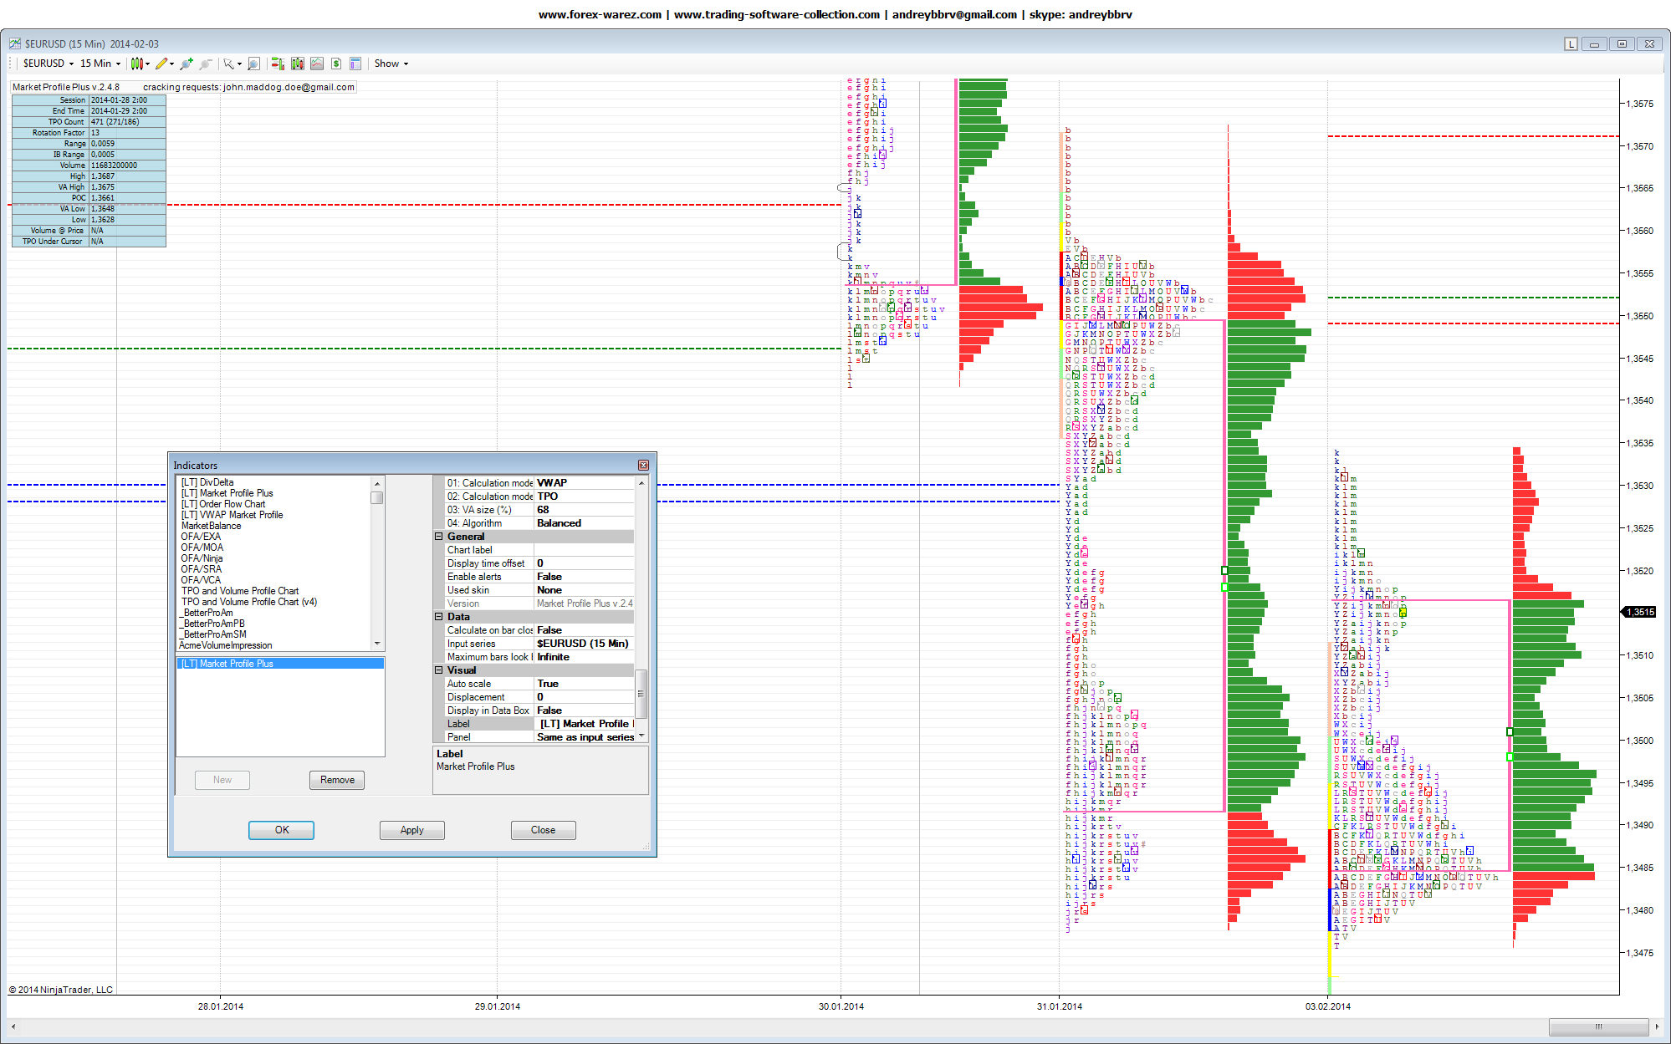Open the 15 Min interval dropdown

(x=100, y=64)
